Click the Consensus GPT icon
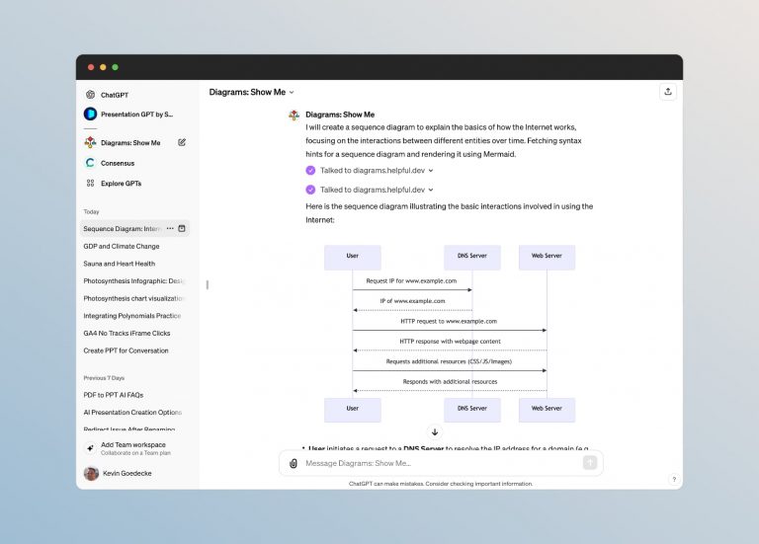Image resolution: width=759 pixels, height=544 pixels. 90,163
